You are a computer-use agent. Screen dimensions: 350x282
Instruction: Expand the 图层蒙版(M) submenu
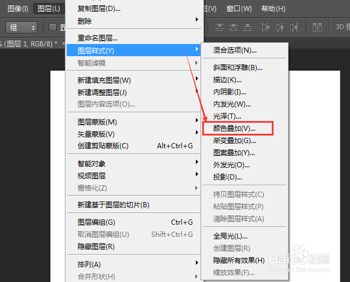(x=134, y=122)
